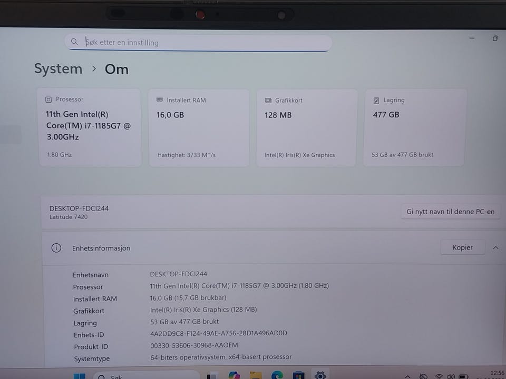This screenshot has height=379, width=506.
Task: Open Microsoft Edge from taskbar
Action: tap(277, 375)
